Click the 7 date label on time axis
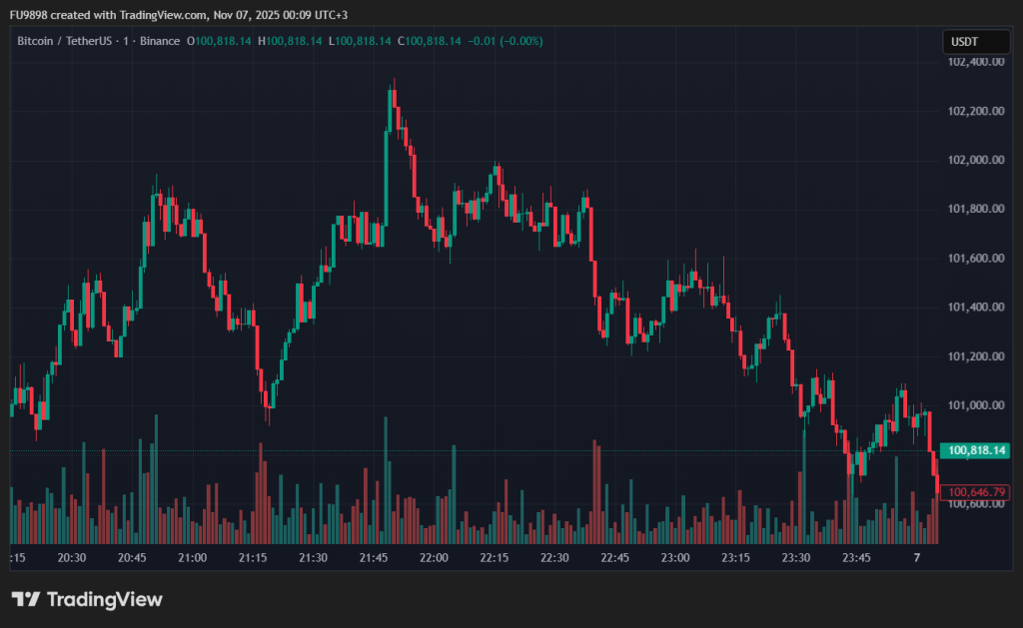Screen dimensions: 1023x628 pos(916,557)
